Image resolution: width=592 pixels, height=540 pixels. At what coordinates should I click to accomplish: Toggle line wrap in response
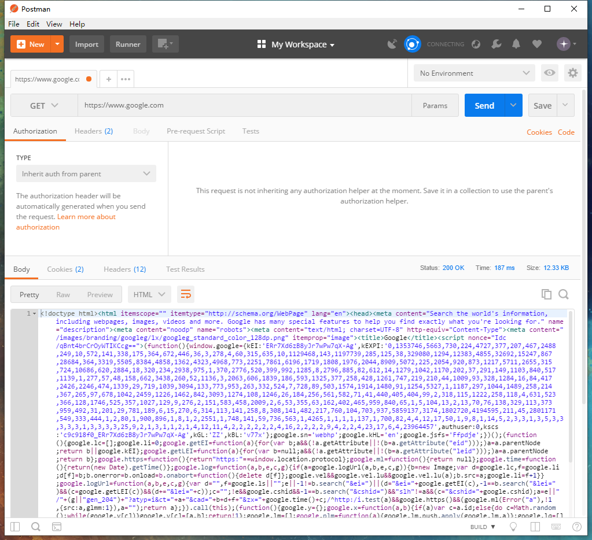tap(186, 294)
